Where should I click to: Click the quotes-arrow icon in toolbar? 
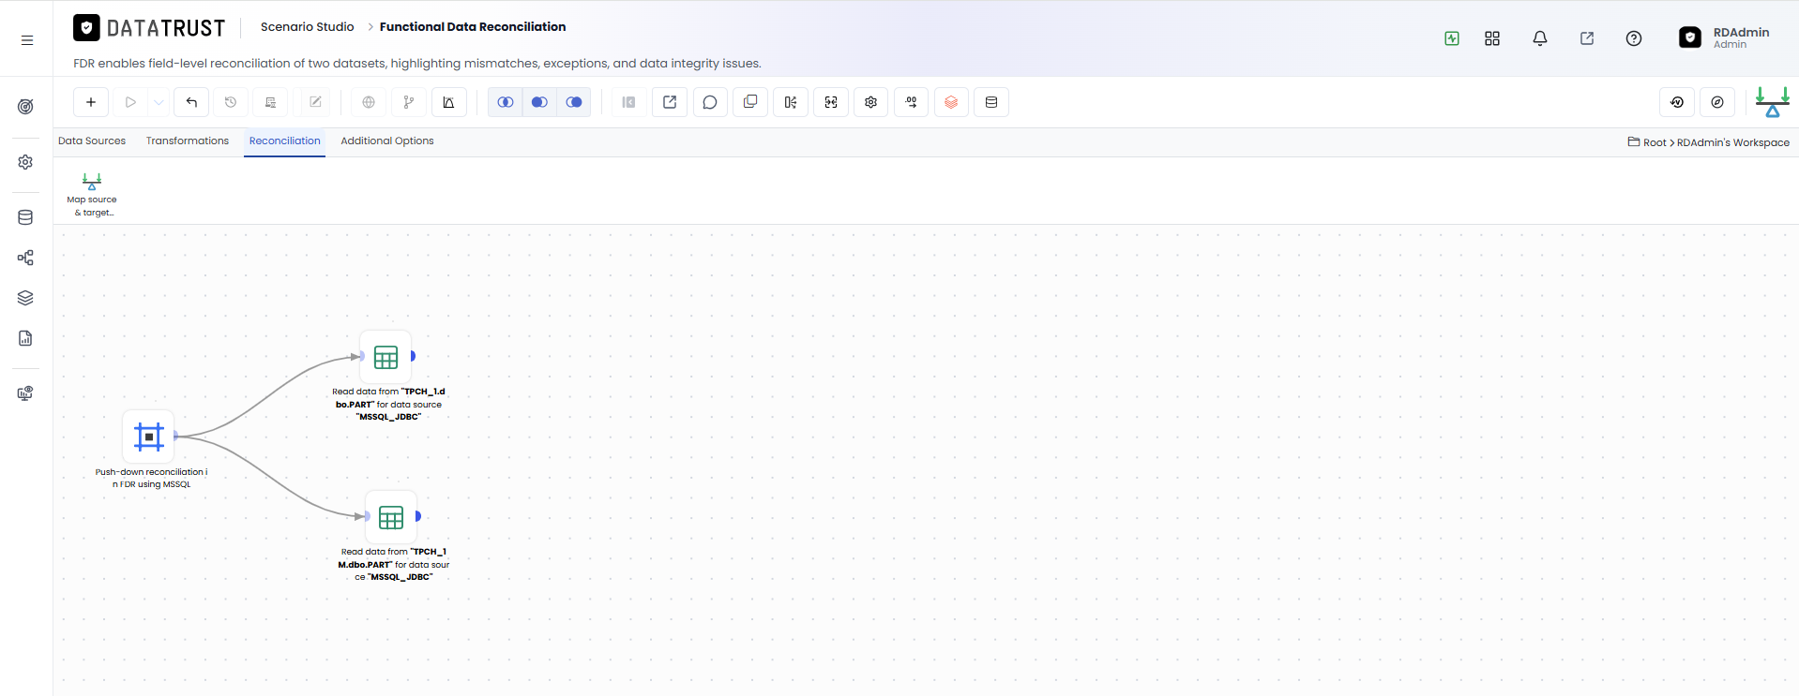(912, 102)
